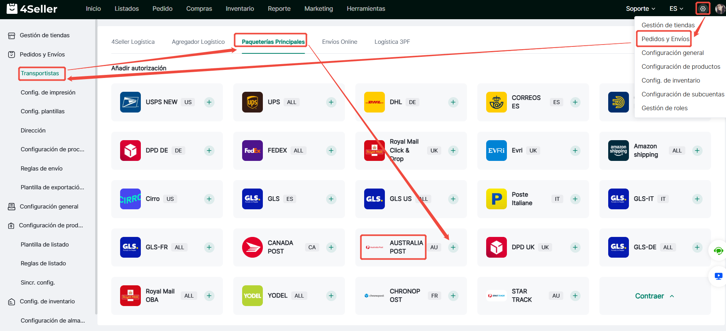Viewport: 726px width, 331px height.
Task: Add Poste Italiane authorization
Action: click(x=575, y=199)
